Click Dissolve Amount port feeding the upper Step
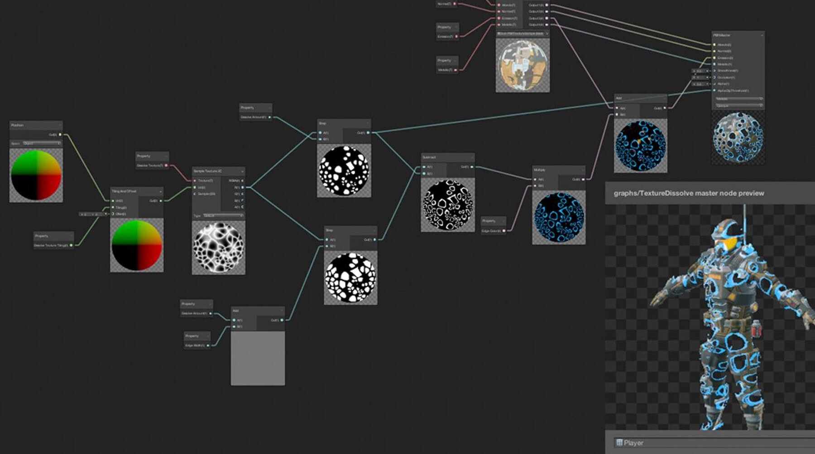Viewport: 815px width, 454px height. [x=269, y=117]
